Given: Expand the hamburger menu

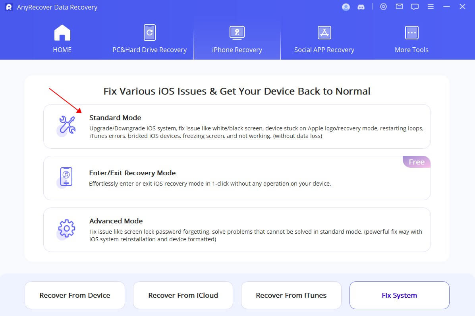Looking at the screenshot, I should (431, 6).
